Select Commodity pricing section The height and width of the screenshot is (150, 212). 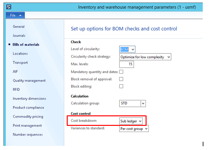[28, 117]
